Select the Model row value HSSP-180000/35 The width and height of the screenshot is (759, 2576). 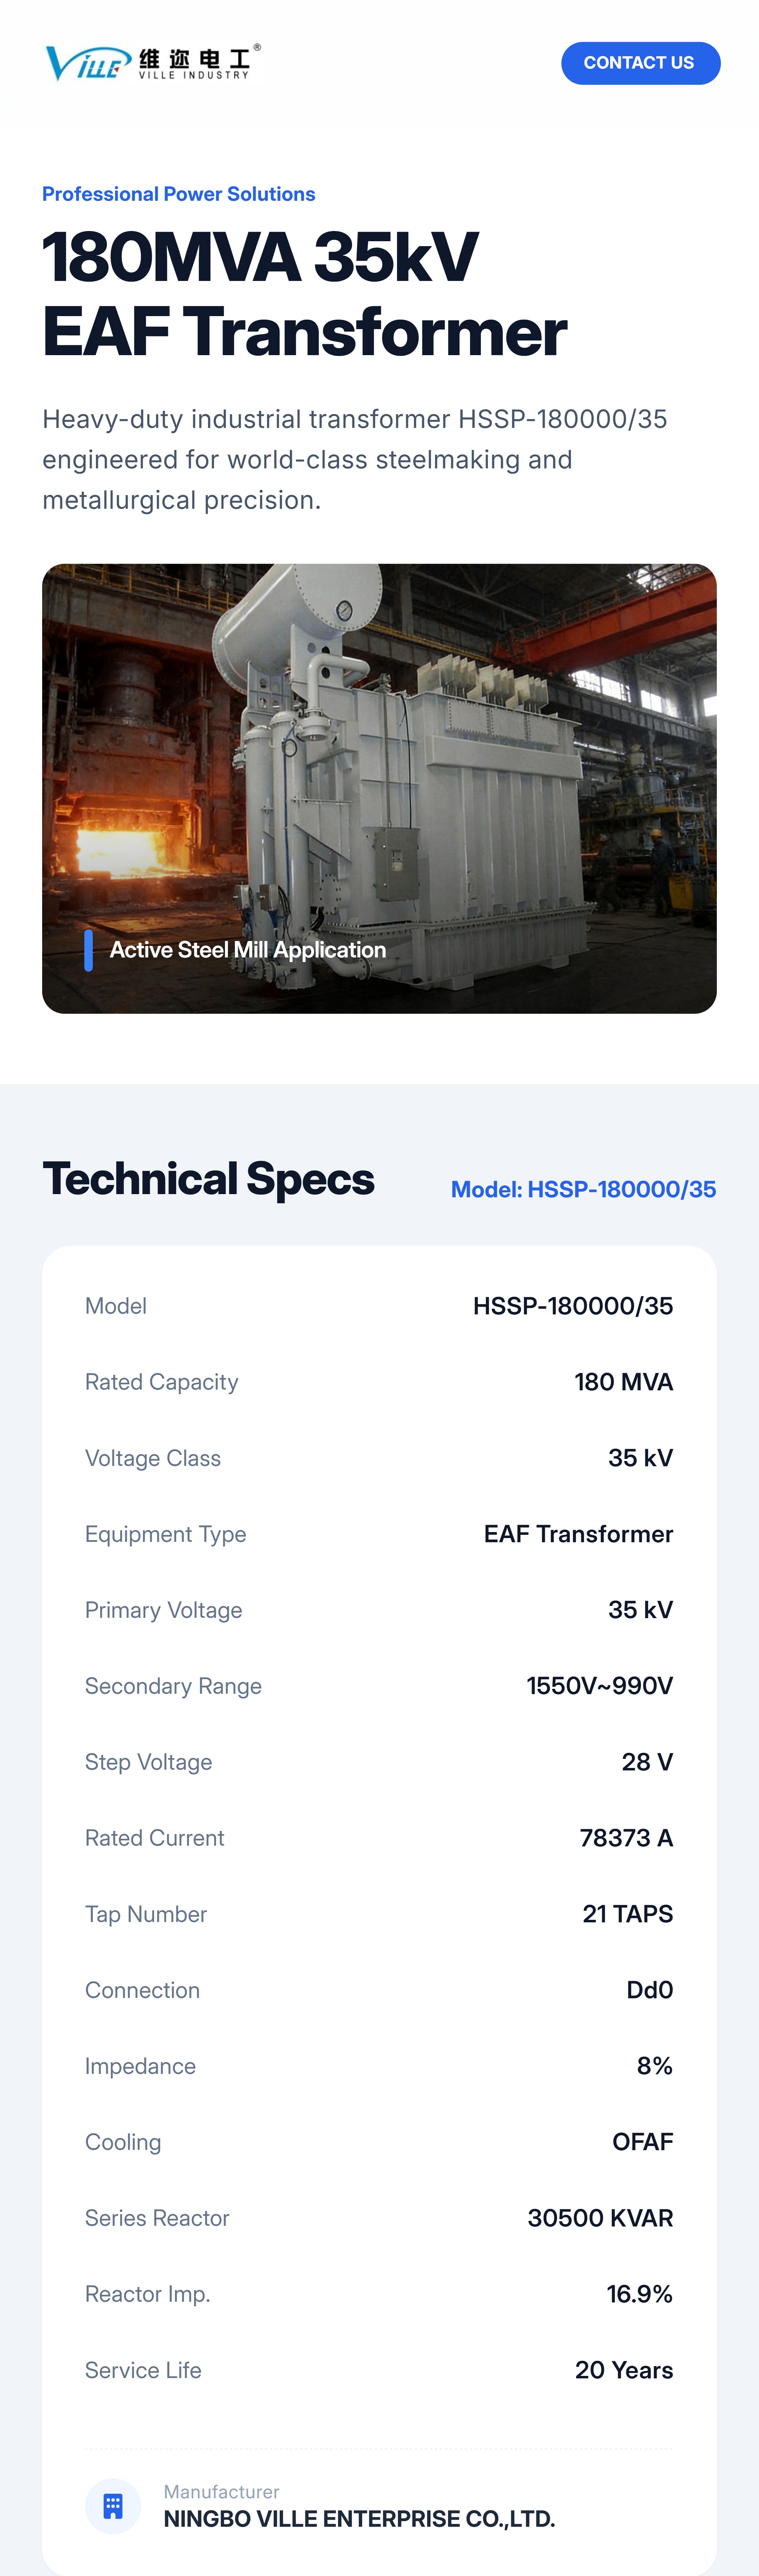572,1306
